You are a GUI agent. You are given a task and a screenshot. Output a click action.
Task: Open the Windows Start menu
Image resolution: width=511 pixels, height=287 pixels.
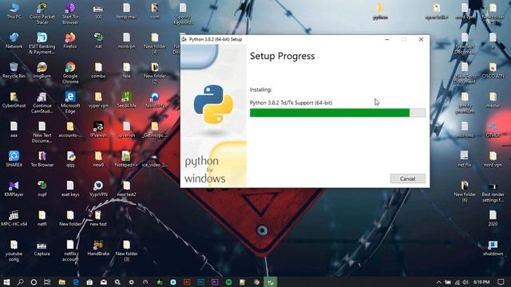coord(6,281)
